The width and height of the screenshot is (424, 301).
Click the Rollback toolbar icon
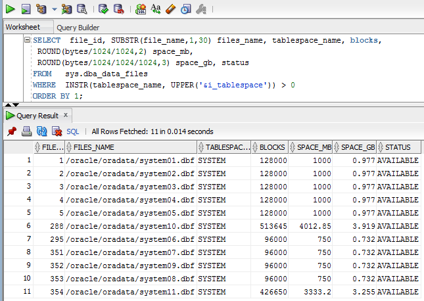point(119,9)
